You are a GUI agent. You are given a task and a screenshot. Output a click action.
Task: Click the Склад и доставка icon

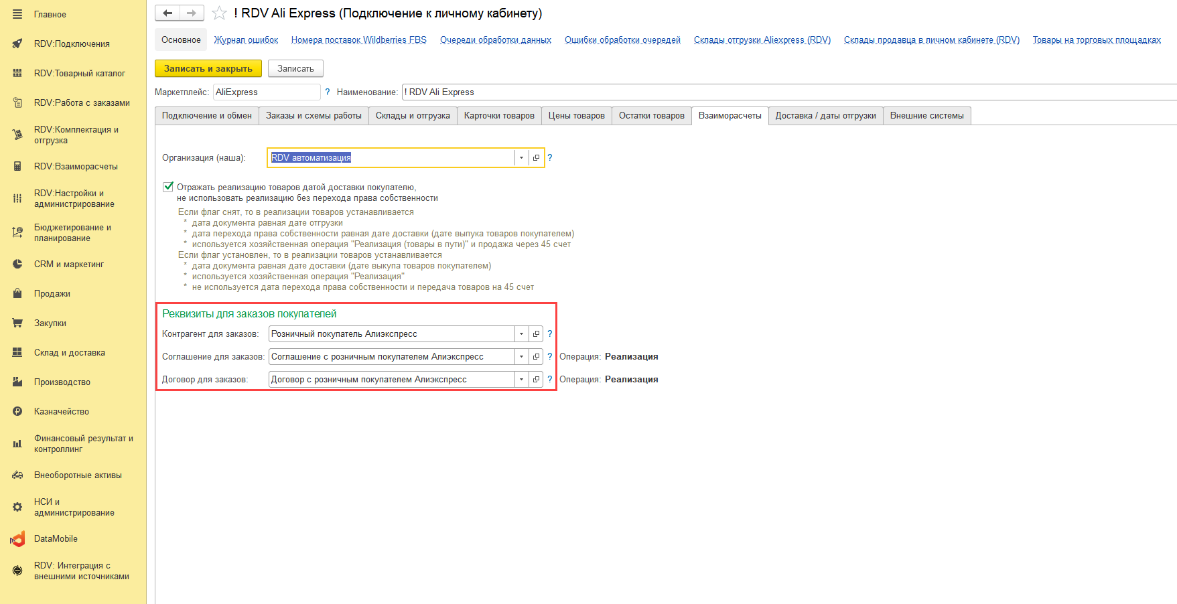(x=17, y=352)
